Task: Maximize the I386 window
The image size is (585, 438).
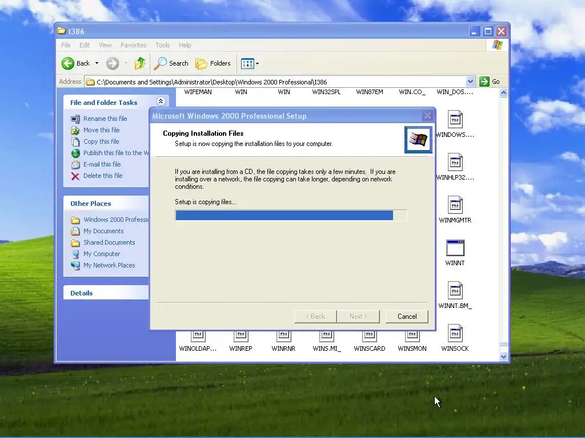Action: point(488,31)
